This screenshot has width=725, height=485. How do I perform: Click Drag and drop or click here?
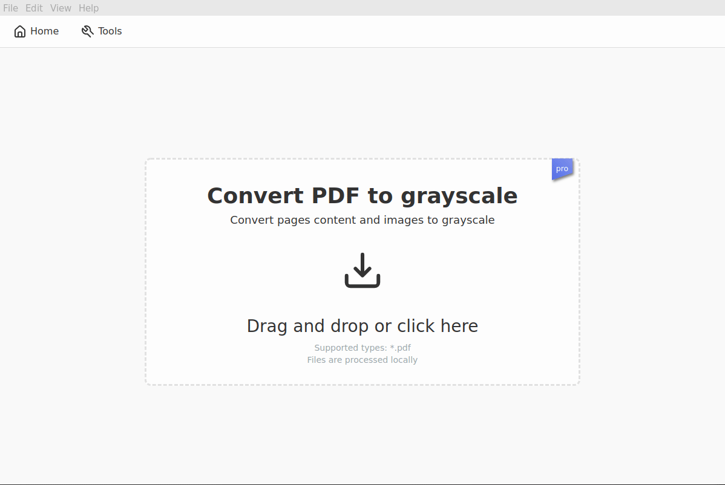click(362, 325)
